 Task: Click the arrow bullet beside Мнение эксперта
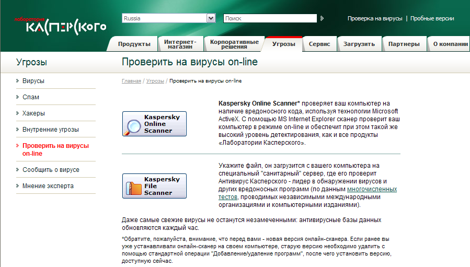tap(17, 185)
